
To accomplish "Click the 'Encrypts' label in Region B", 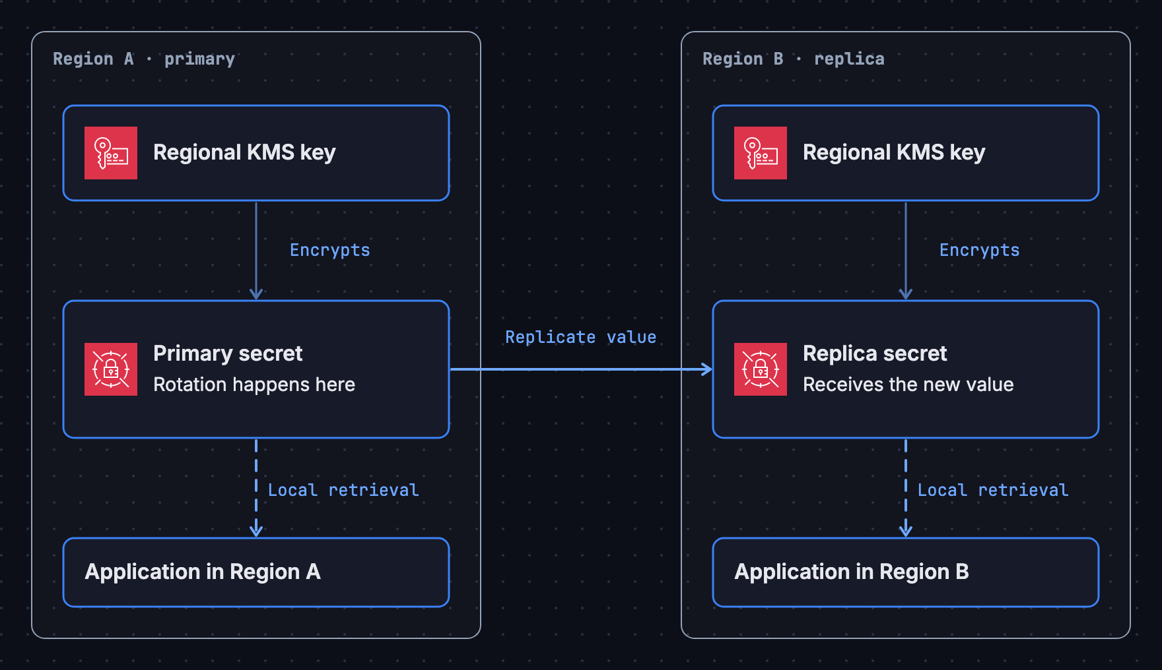I will coord(980,251).
